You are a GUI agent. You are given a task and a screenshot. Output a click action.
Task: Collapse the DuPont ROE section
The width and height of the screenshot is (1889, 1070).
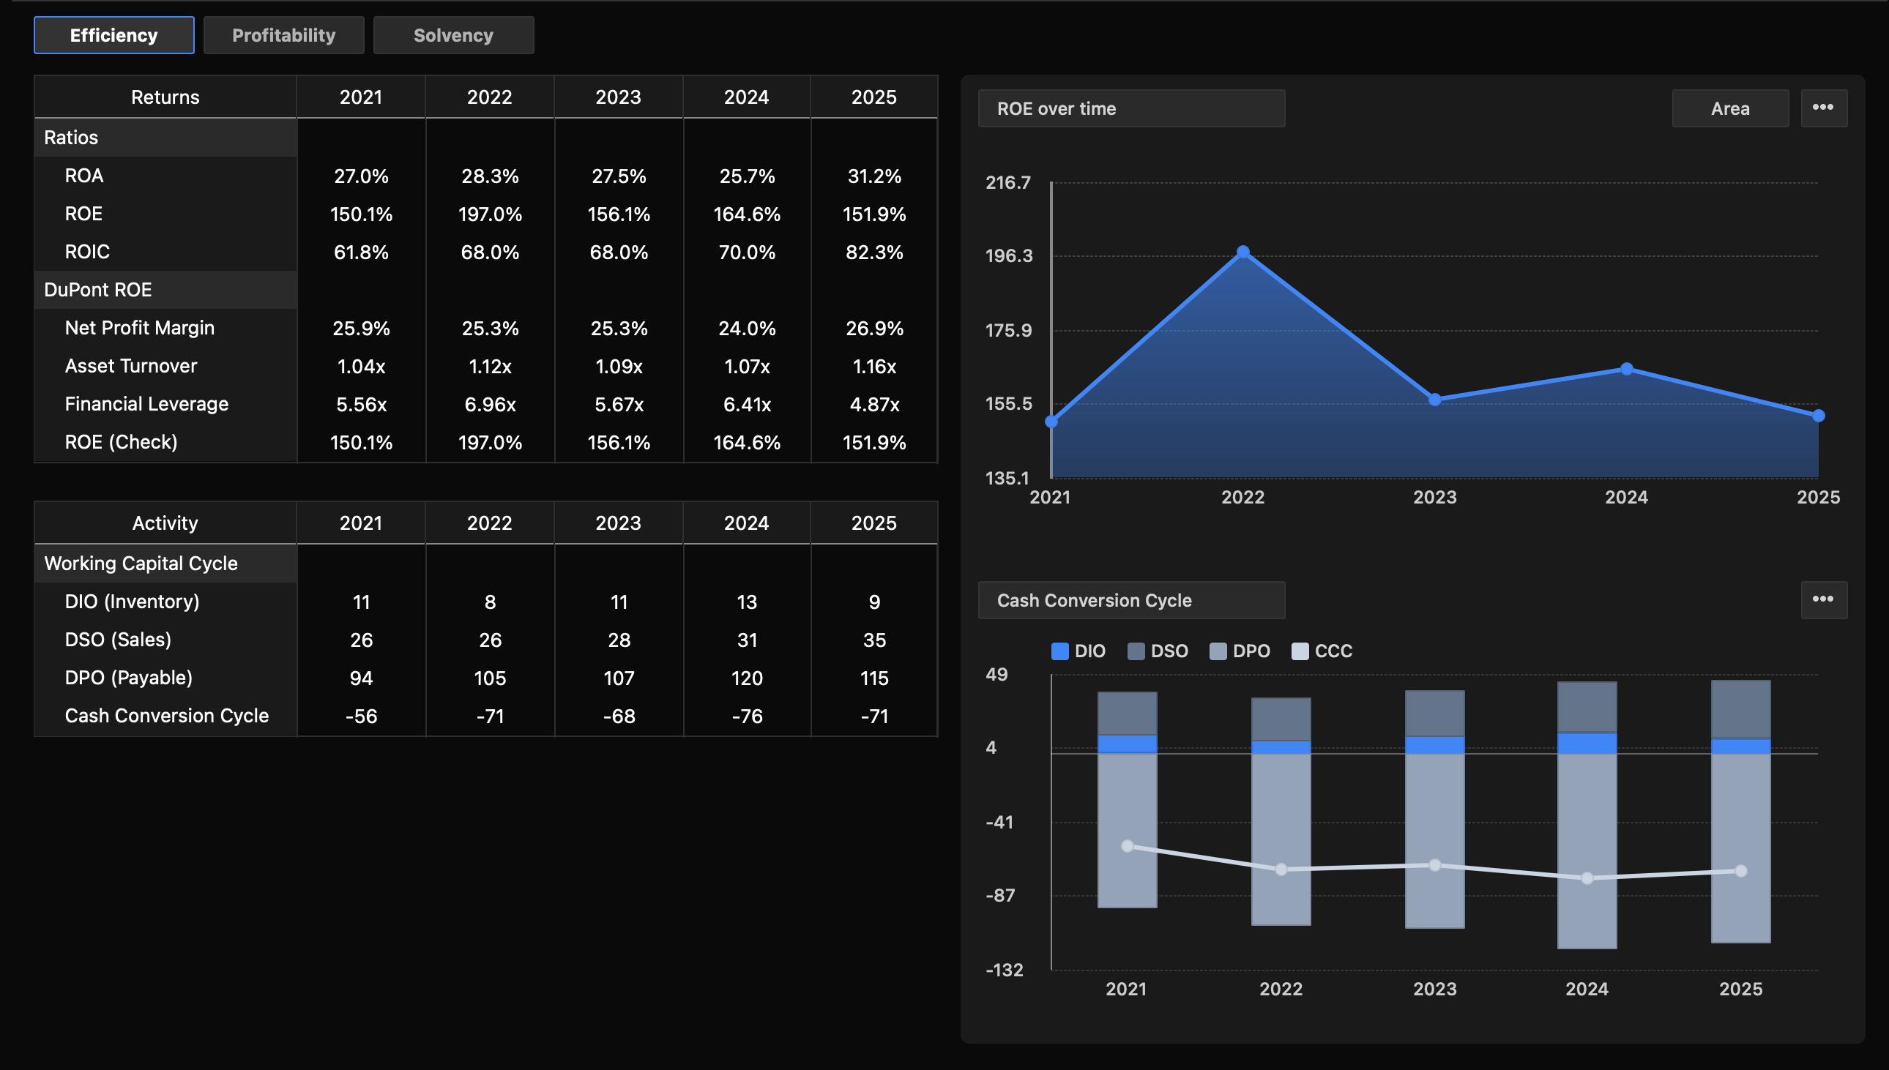coord(98,290)
